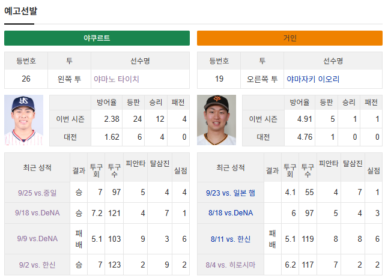
Task: Click the Giants 방어율 column header
Action: [300, 102]
